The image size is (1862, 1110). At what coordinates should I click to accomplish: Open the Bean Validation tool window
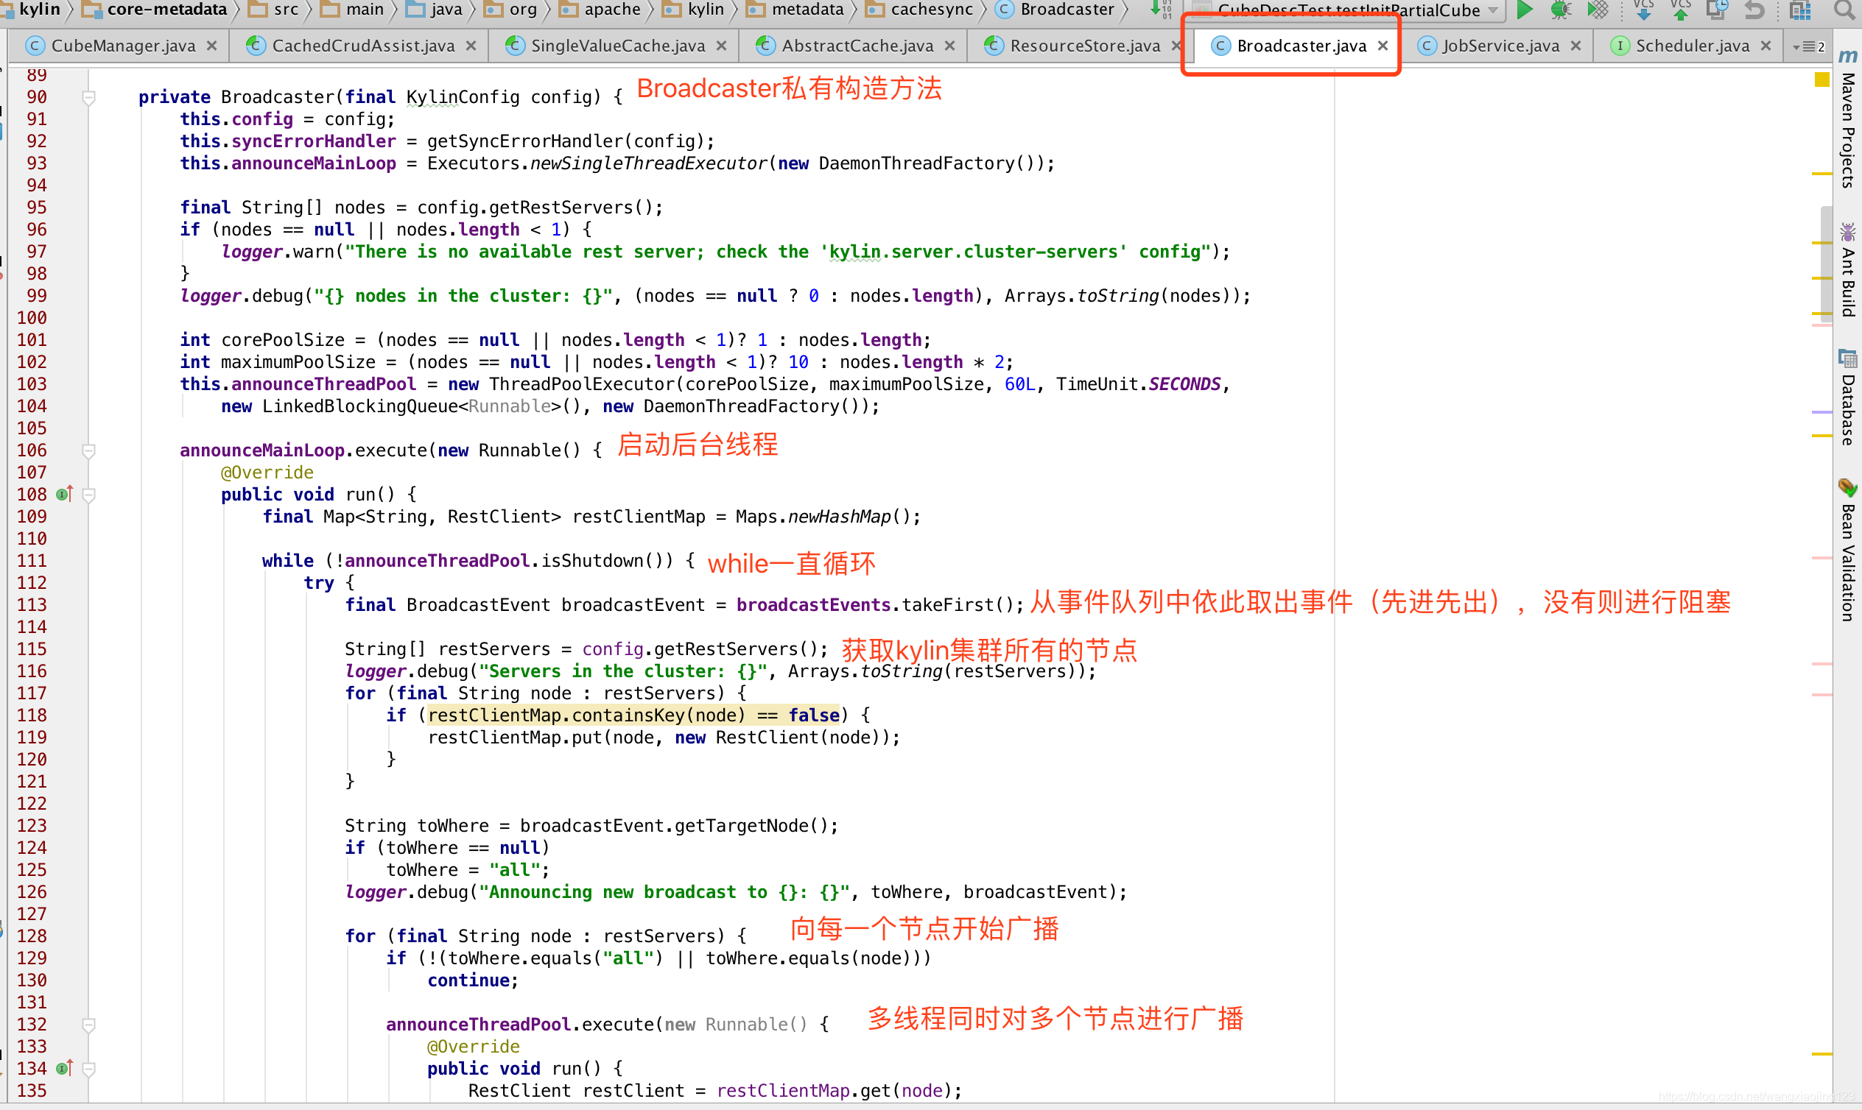pyautogui.click(x=1847, y=550)
